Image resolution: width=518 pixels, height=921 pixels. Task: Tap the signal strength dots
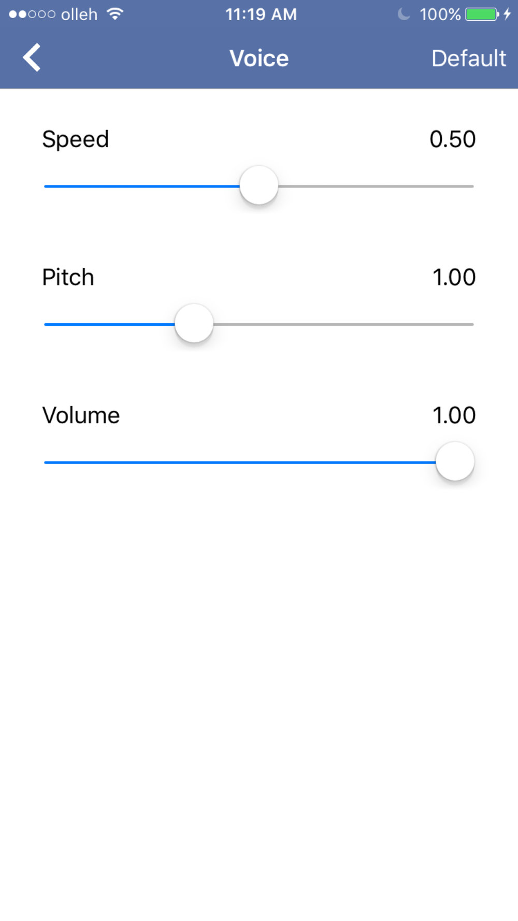[32, 15]
